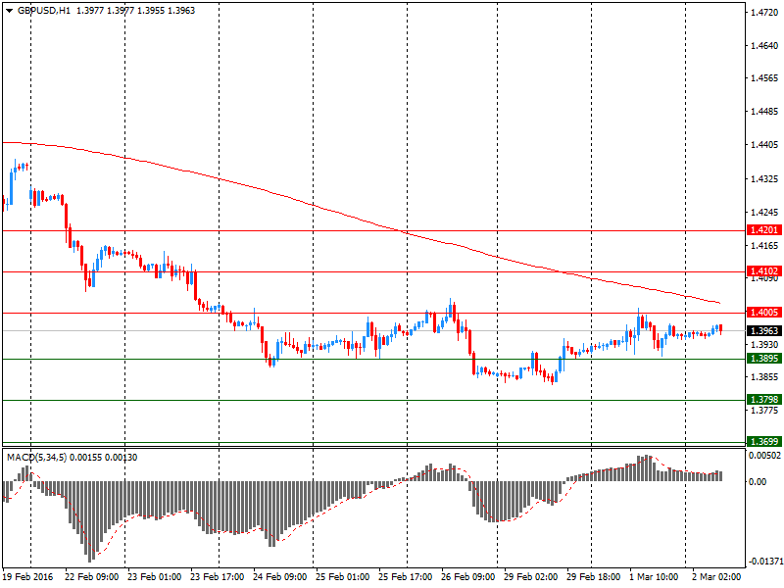The height and width of the screenshot is (588, 784).
Task: Select the 1.4005 red resistance level label
Action: (x=763, y=312)
